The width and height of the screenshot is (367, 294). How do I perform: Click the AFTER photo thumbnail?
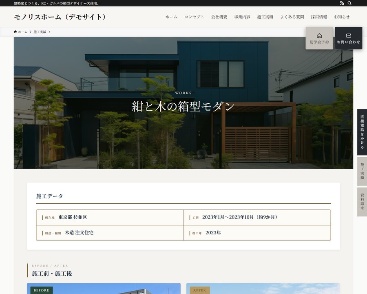click(x=263, y=289)
